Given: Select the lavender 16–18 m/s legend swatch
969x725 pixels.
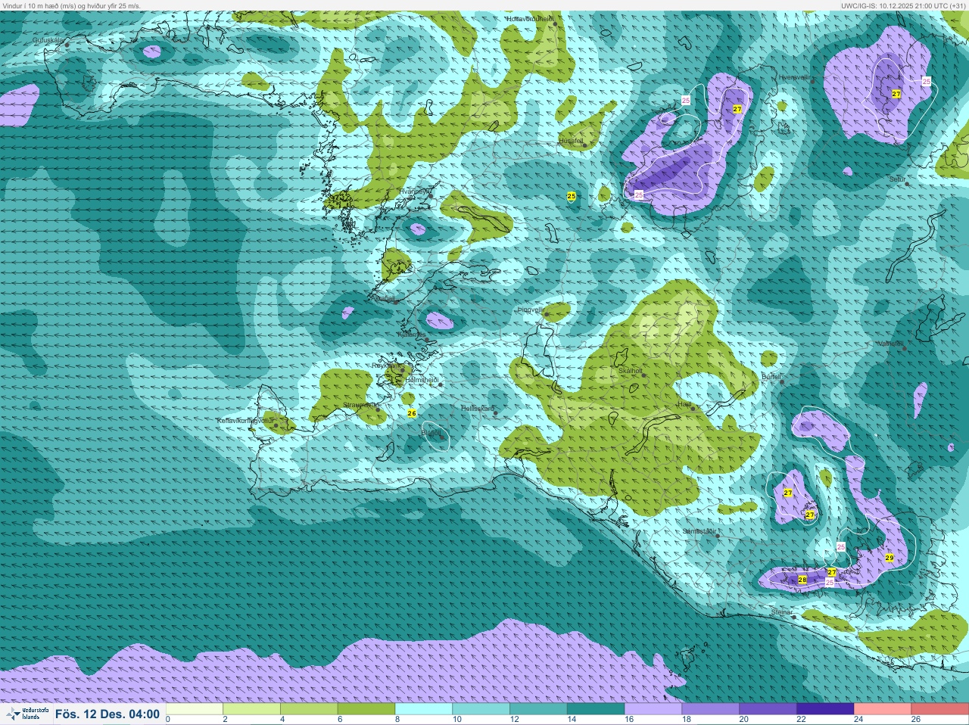Looking at the screenshot, I should (x=653, y=709).
